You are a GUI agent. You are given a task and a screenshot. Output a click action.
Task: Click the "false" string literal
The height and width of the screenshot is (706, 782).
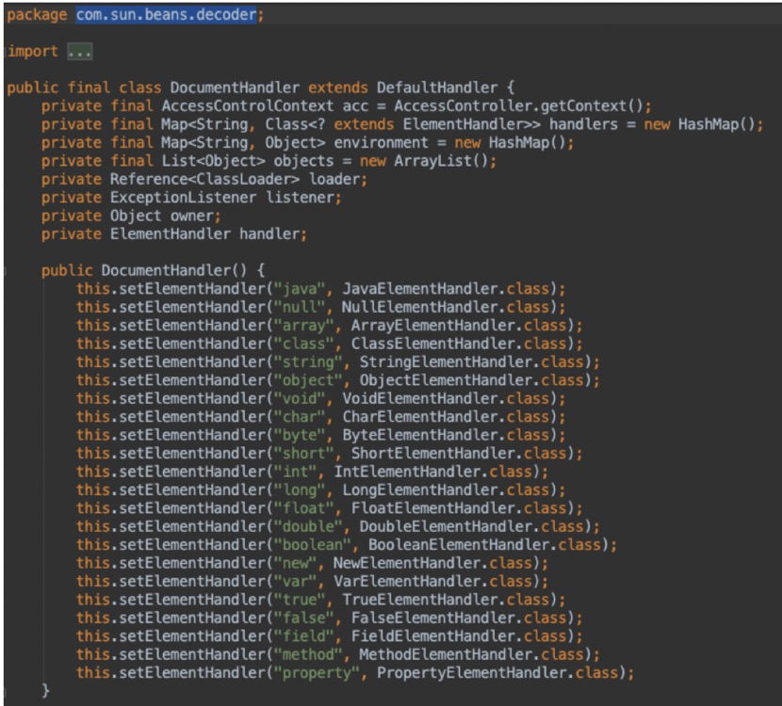[x=303, y=618]
